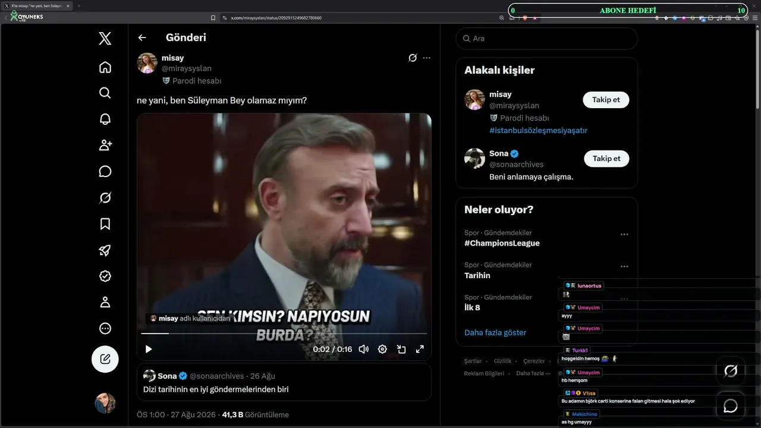The height and width of the screenshot is (428, 761).
Task: Open the Gizlilik footer link
Action: 502,361
